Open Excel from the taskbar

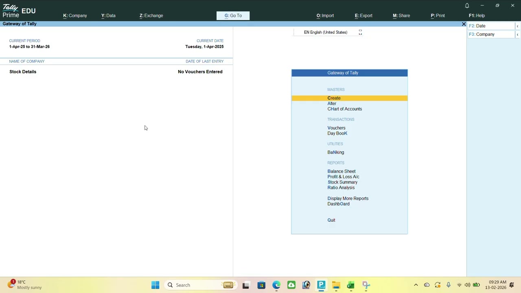[x=351, y=285]
